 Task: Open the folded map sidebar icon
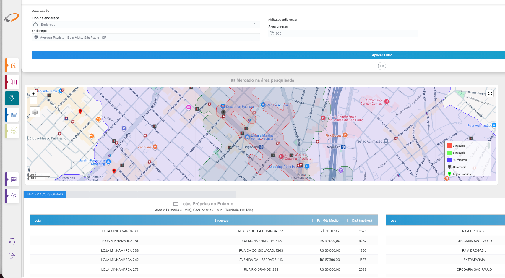(x=14, y=82)
